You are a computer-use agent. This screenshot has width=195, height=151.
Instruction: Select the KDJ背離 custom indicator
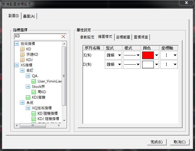[x=39, y=97]
